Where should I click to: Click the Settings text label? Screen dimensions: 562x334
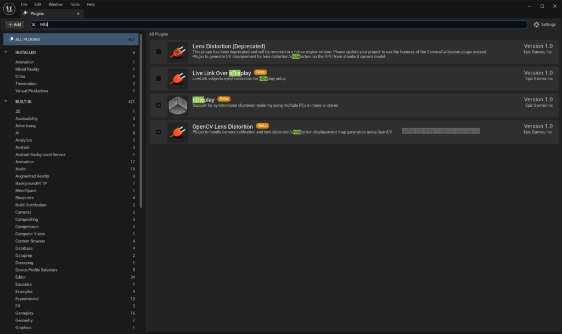pyautogui.click(x=548, y=25)
